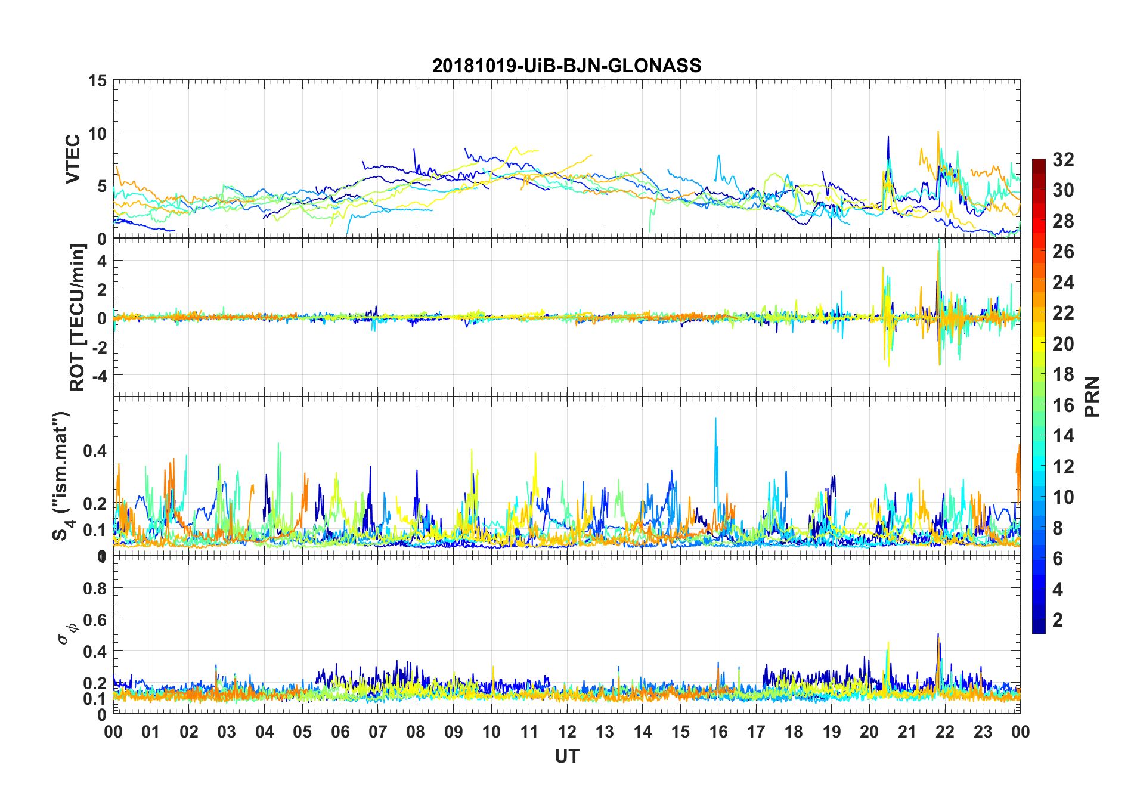Image resolution: width=1134 pixels, height=793 pixels.
Task: Click the S4 y-axis tick 0.2
Action: [95, 504]
